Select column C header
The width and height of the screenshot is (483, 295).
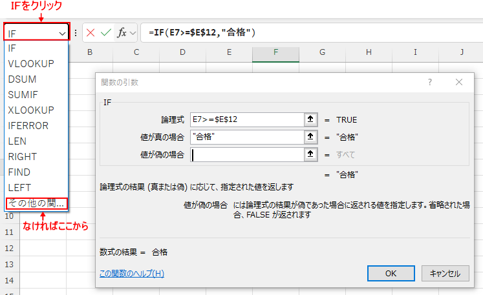136,52
